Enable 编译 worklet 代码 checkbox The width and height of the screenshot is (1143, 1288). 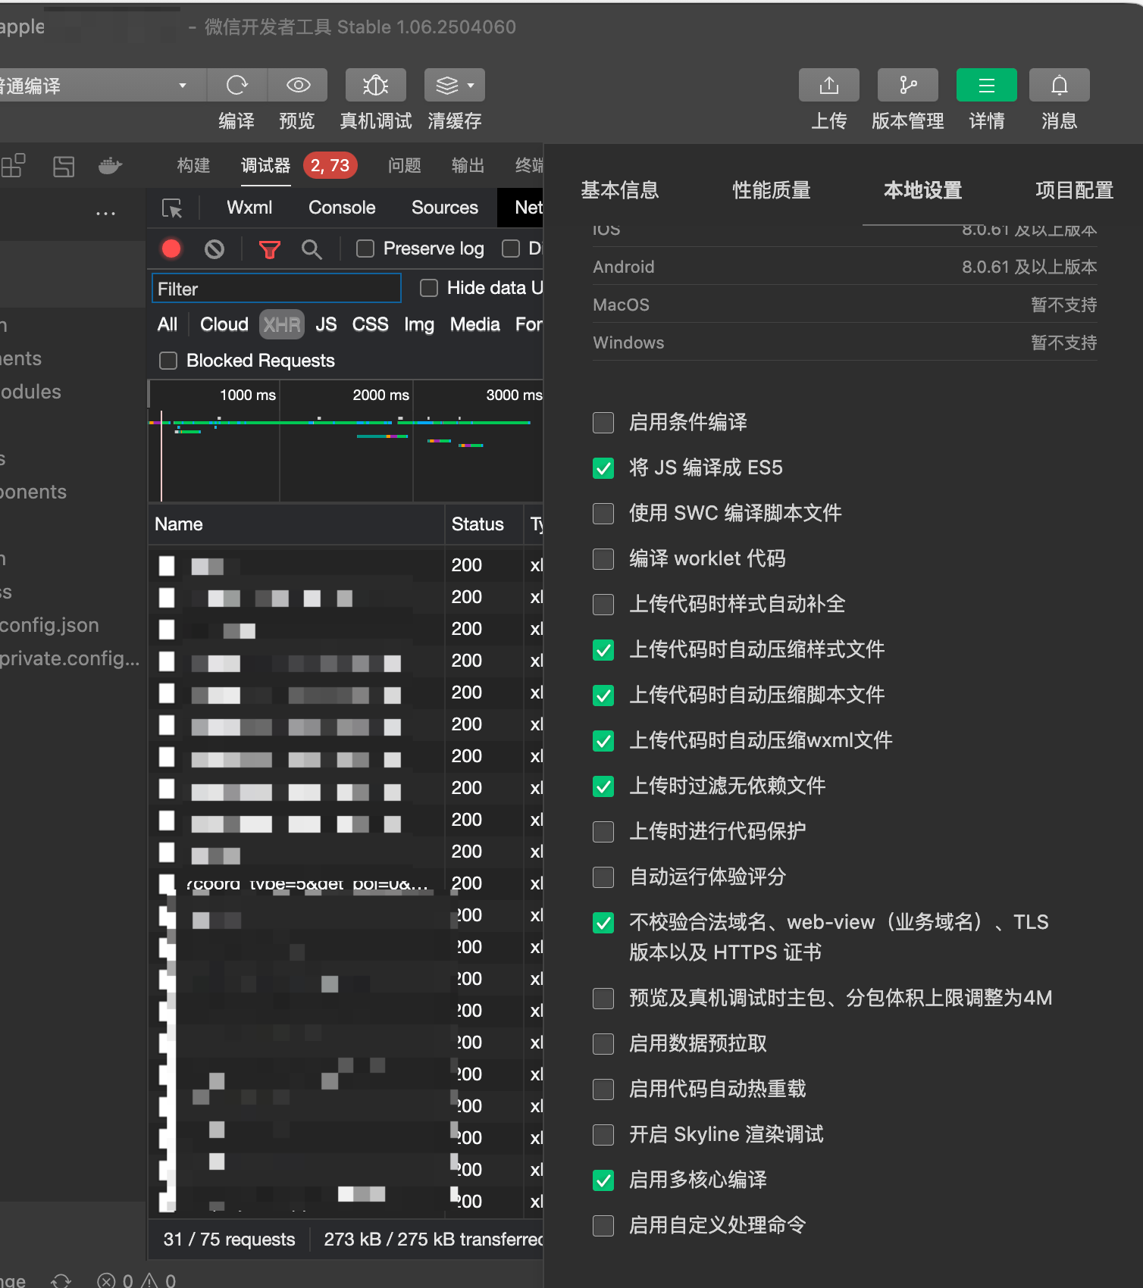pos(603,559)
